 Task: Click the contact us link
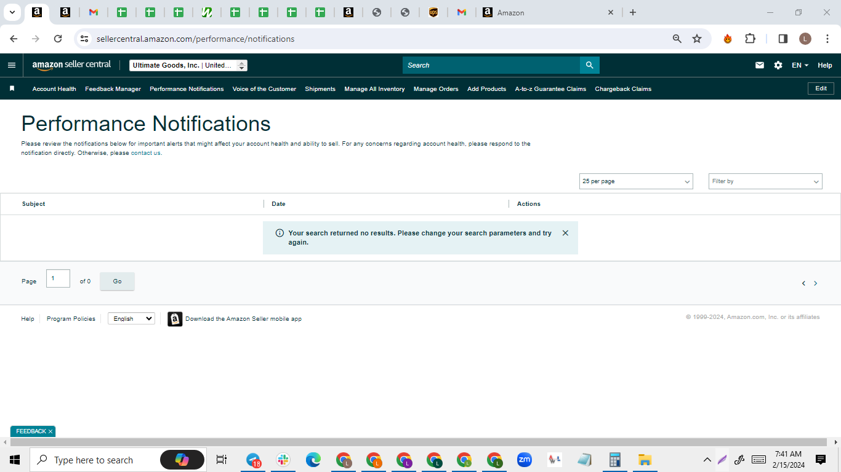[x=145, y=153]
